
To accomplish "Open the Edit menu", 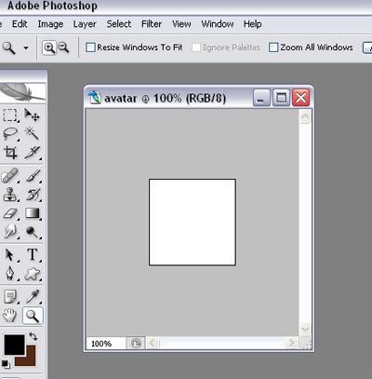I will coord(20,24).
